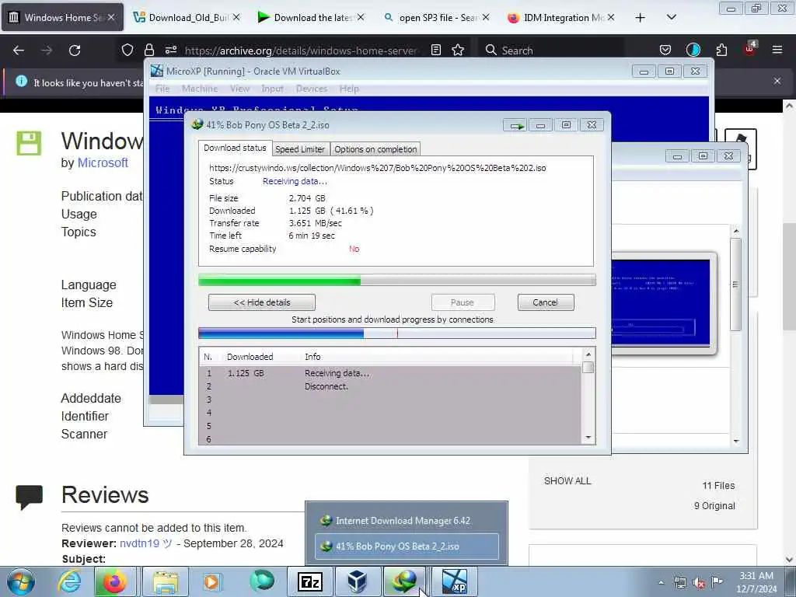796x597 pixels.
Task: Click the Firefox Search box
Action: tap(551, 50)
